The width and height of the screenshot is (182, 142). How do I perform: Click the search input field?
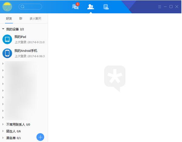[30, 7]
